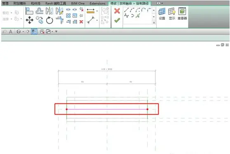Finish edit mode with the green checkmark

(x=117, y=20)
